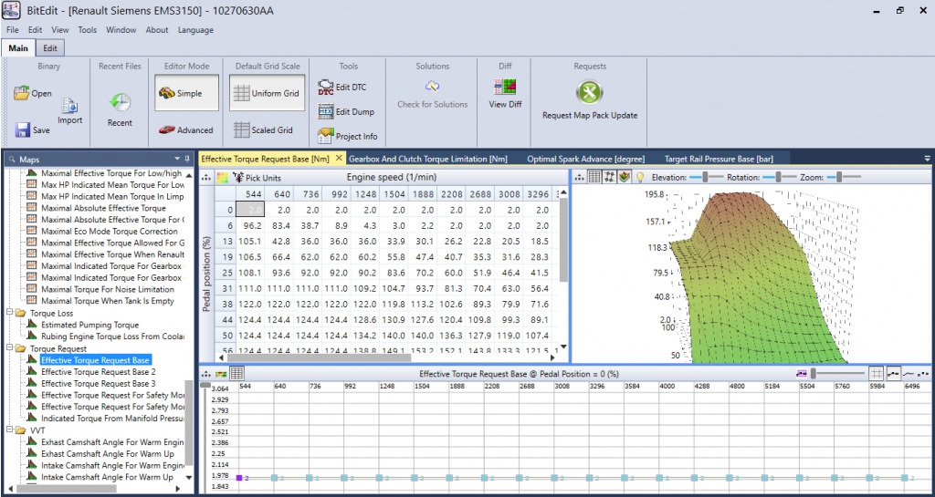The width and height of the screenshot is (935, 497).
Task: Click the search magnifier in Maps panel
Action: [x=11, y=160]
